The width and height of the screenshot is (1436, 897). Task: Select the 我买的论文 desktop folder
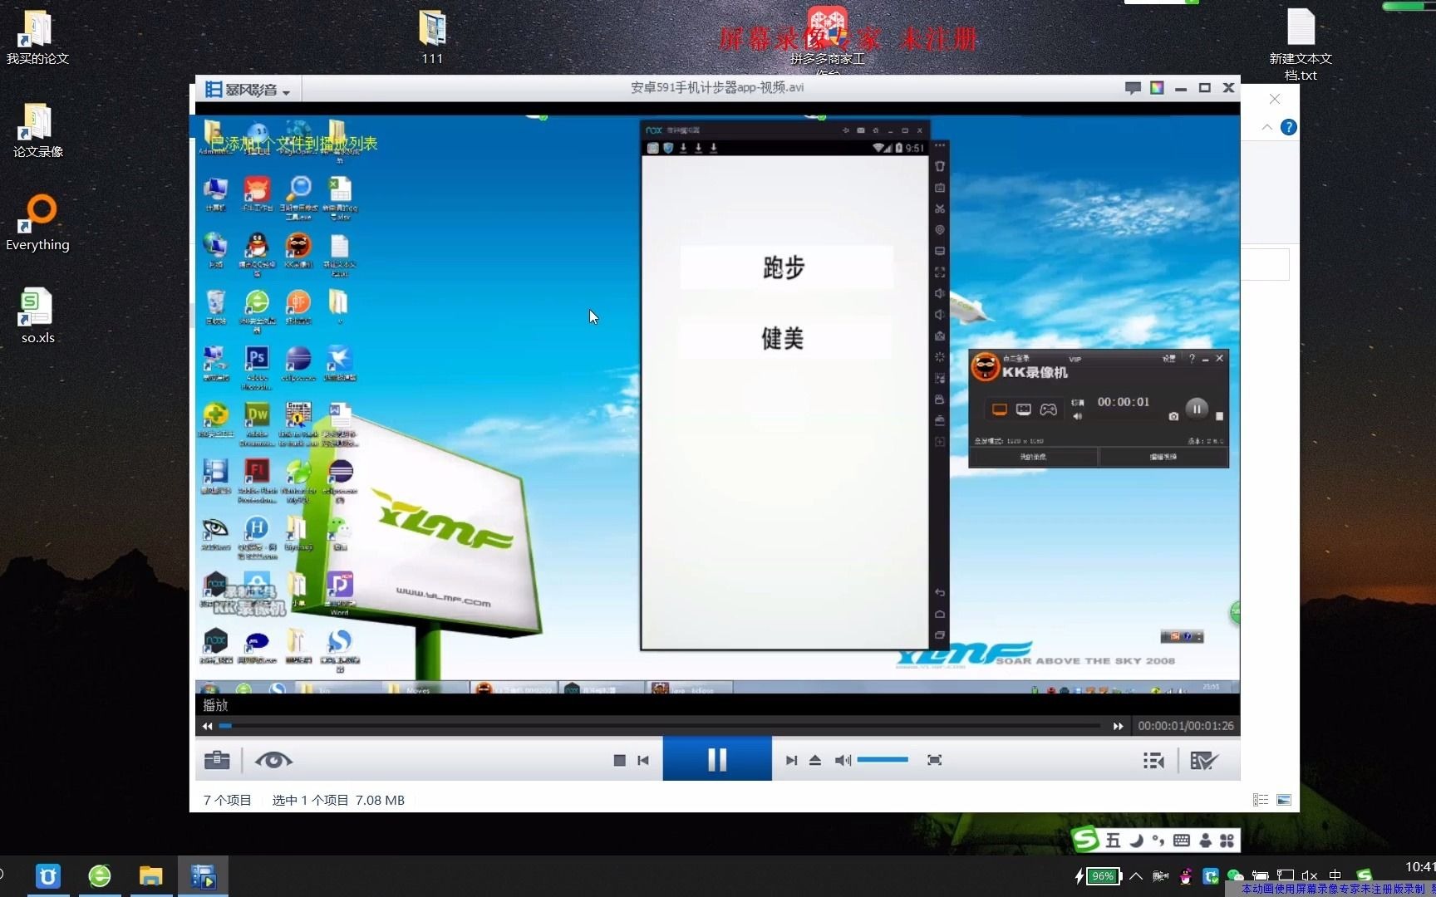[x=37, y=38]
